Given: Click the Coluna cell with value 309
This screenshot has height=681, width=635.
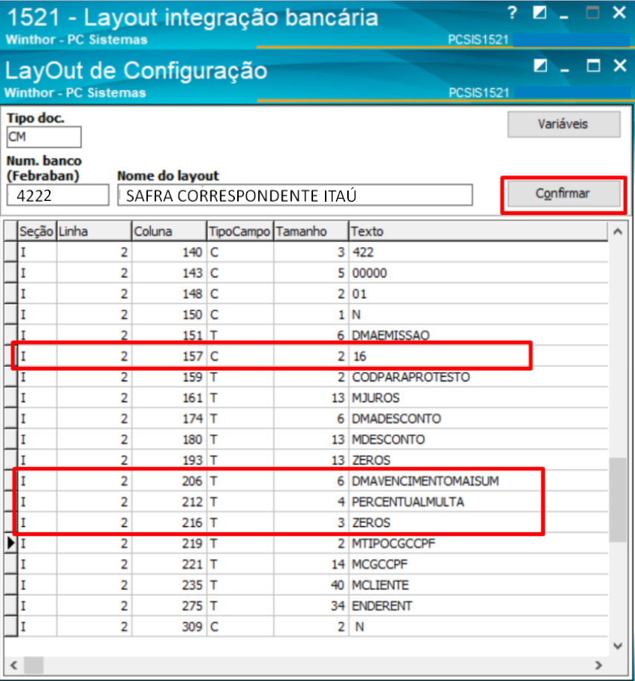Looking at the screenshot, I should [x=170, y=627].
